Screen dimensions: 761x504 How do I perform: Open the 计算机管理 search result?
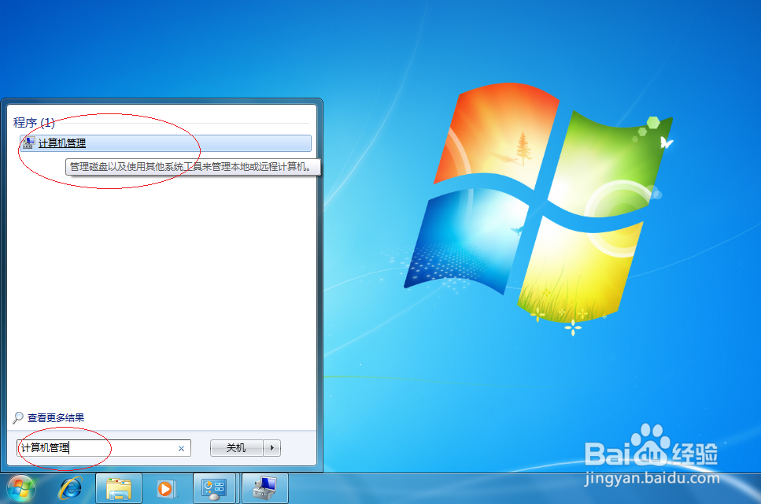[x=165, y=143]
